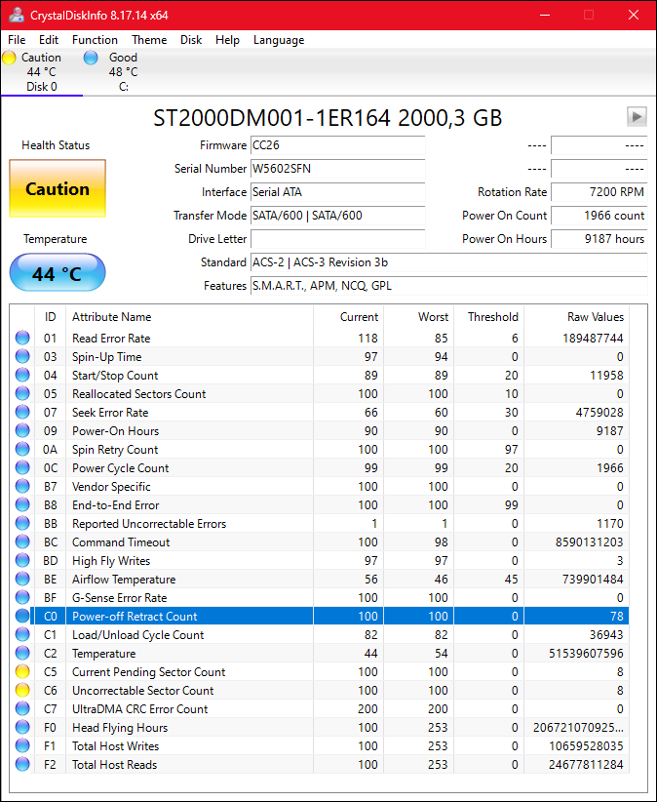The height and width of the screenshot is (802, 657).
Task: Click the status orb for Load/Unload Cycle Count
Action: coord(22,635)
